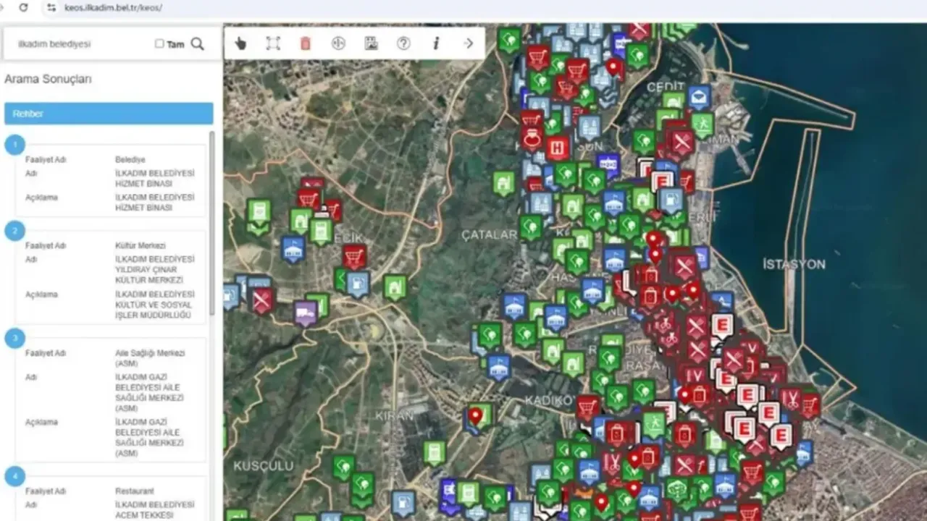Screen dimensions: 927x521
Task: Select the pan hand tool
Action: [x=240, y=43]
